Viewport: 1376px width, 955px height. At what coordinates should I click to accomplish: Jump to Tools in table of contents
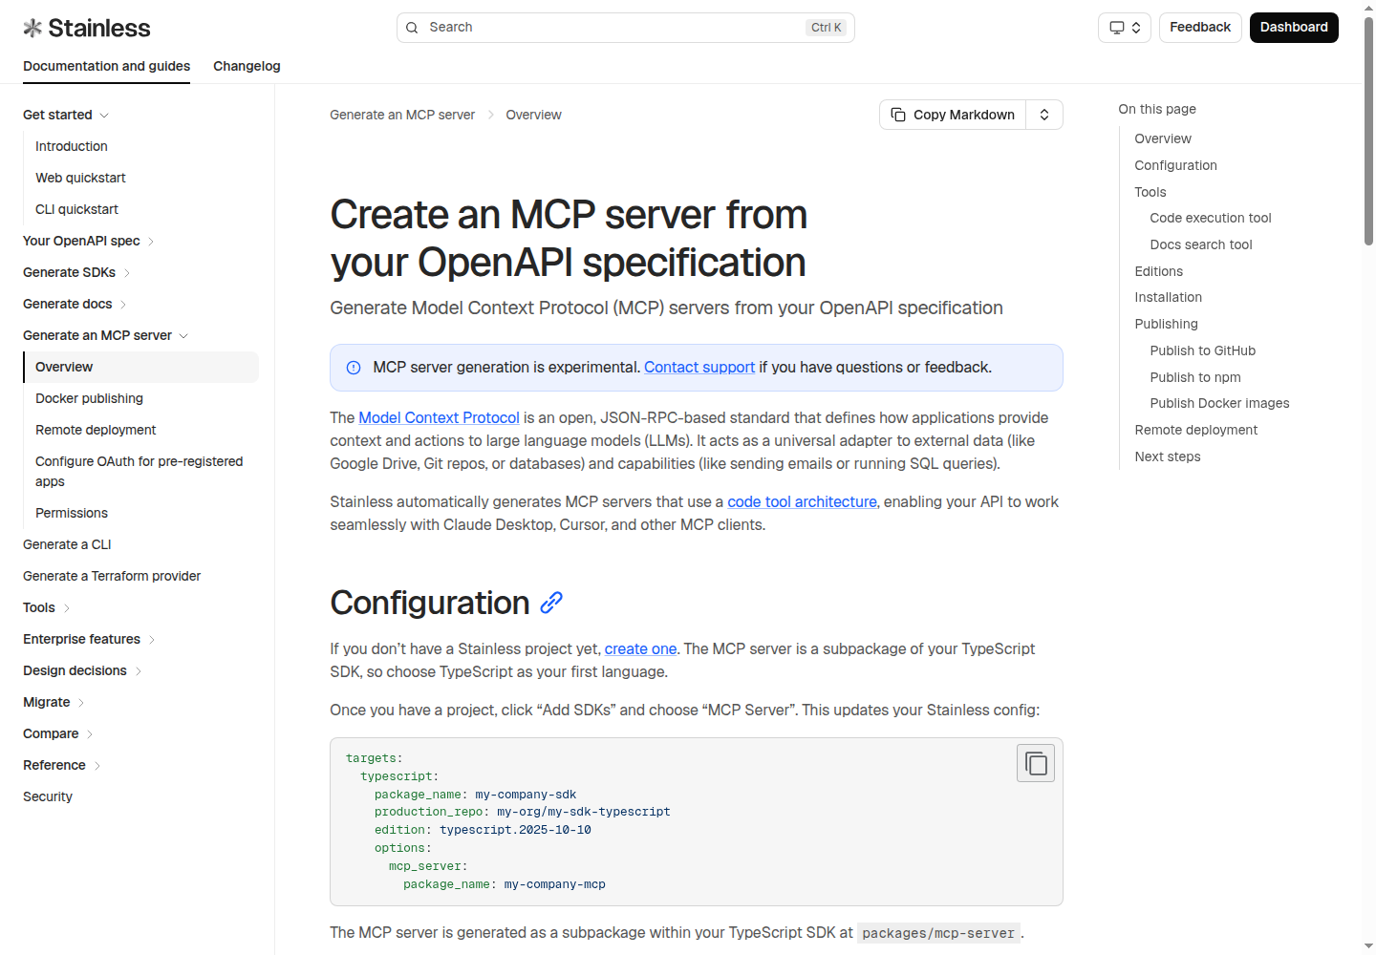point(1150,192)
